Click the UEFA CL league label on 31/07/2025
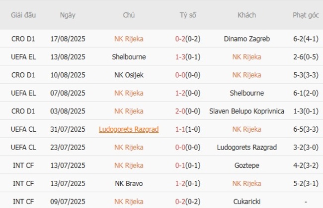323x208 pixels. [23, 129]
